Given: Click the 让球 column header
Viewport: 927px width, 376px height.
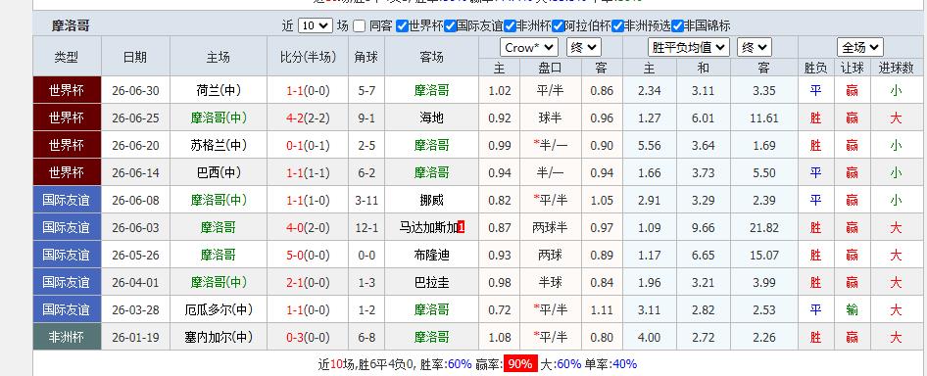Looking at the screenshot, I should [x=852, y=68].
